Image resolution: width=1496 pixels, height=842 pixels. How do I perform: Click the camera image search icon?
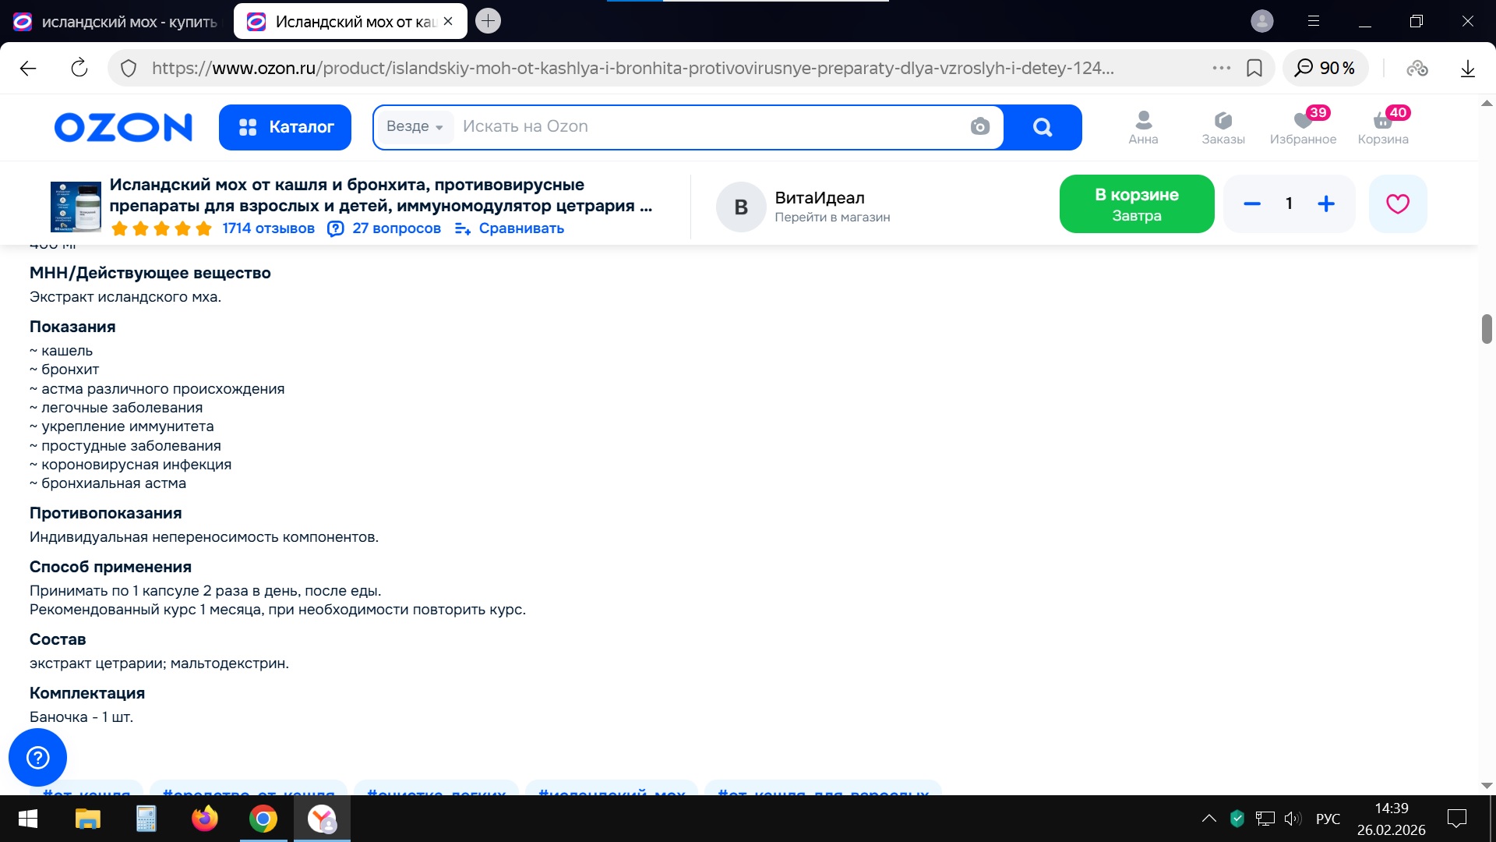979,126
